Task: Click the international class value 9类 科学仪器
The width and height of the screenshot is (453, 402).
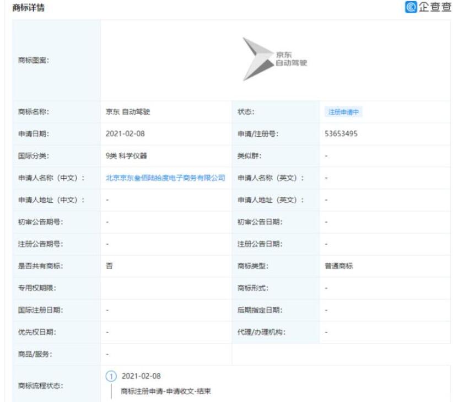Action: coord(126,156)
